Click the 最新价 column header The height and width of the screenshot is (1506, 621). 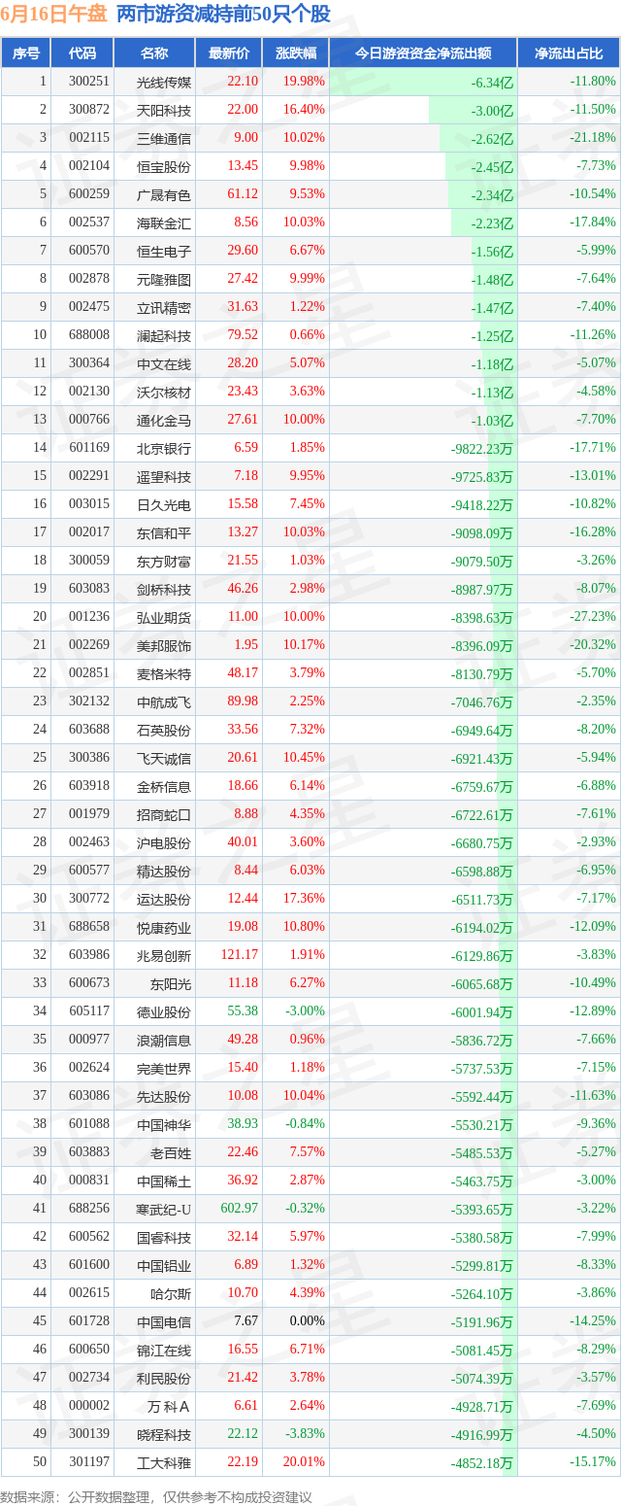click(x=229, y=53)
